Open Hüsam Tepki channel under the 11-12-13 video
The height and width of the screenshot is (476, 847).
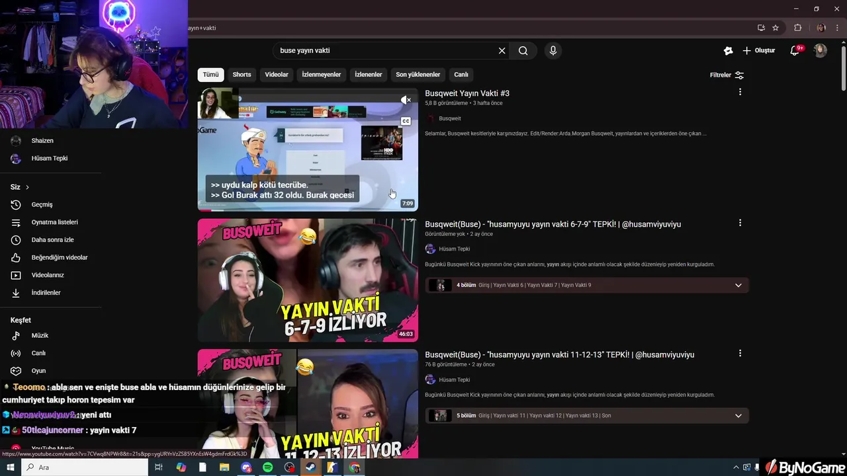pyautogui.click(x=454, y=380)
